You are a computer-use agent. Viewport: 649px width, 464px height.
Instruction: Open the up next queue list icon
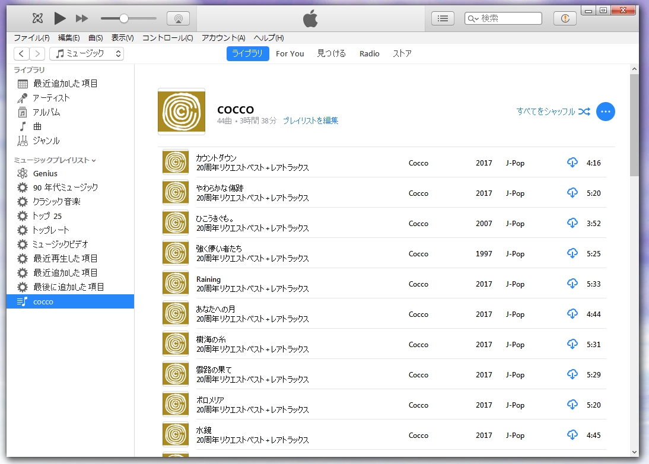coord(443,18)
